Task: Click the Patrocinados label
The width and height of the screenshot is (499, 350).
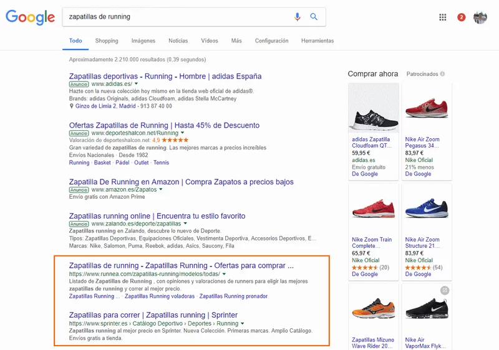Action: [x=422, y=74]
